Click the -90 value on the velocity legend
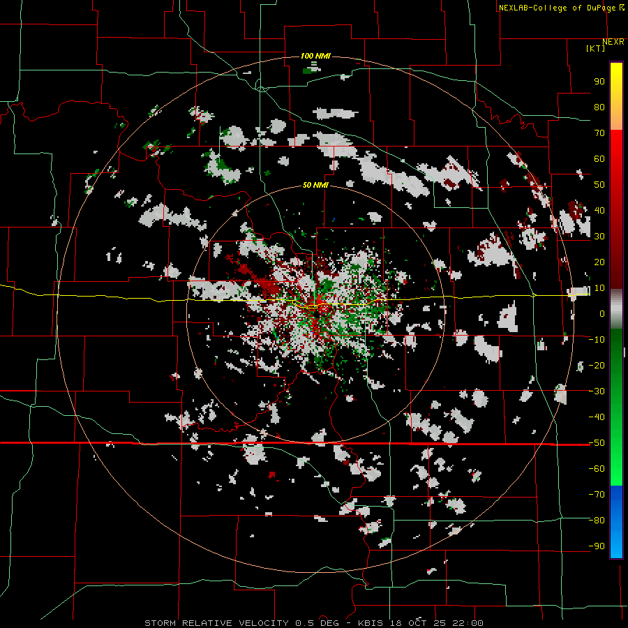This screenshot has height=628, width=628. [x=597, y=546]
